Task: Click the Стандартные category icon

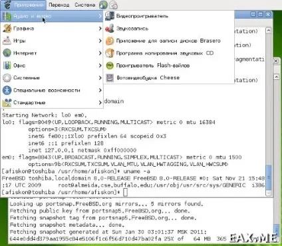Action: (x=7, y=103)
